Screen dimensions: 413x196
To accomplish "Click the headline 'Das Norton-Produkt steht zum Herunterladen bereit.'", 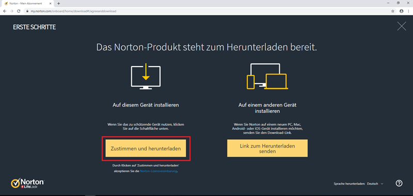I will (x=206, y=47).
